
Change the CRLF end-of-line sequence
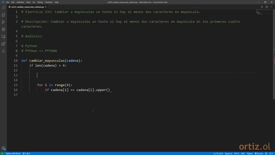[243, 153]
